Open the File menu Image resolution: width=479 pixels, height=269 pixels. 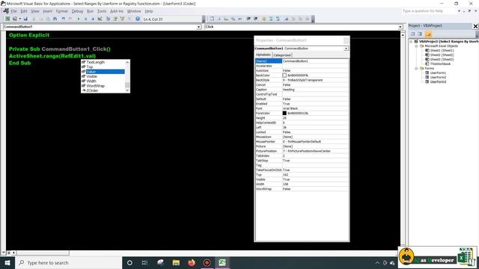(x=13, y=11)
